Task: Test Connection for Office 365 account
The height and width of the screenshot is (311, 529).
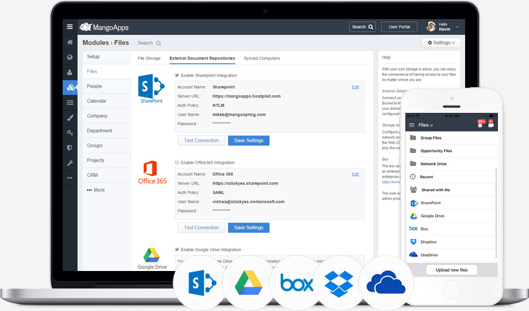Action: [201, 227]
